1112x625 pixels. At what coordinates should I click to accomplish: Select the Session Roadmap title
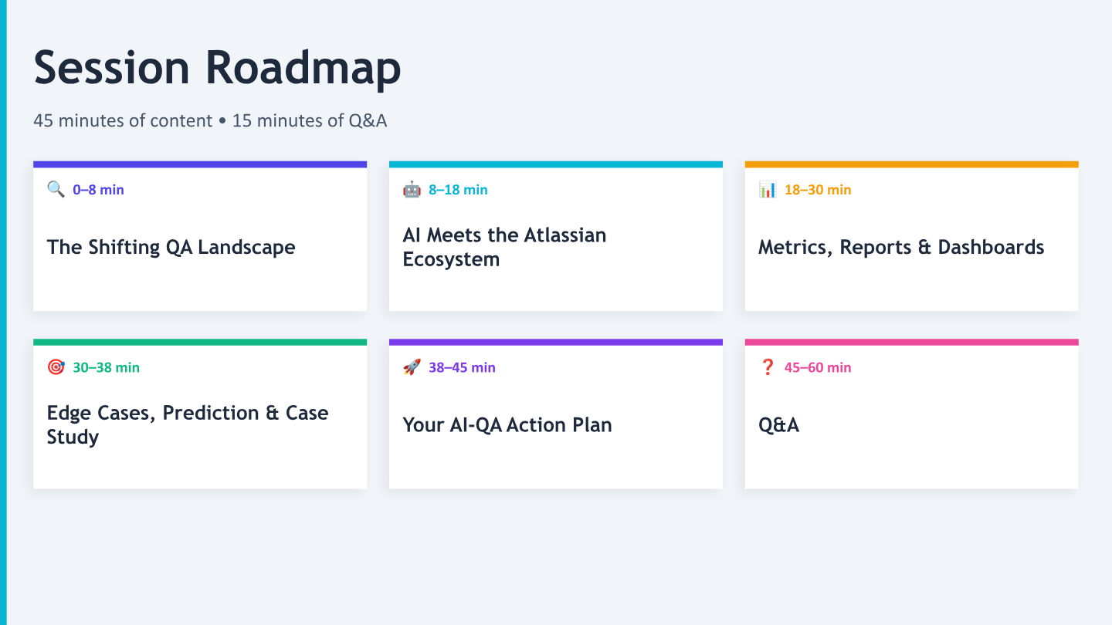[x=218, y=67]
